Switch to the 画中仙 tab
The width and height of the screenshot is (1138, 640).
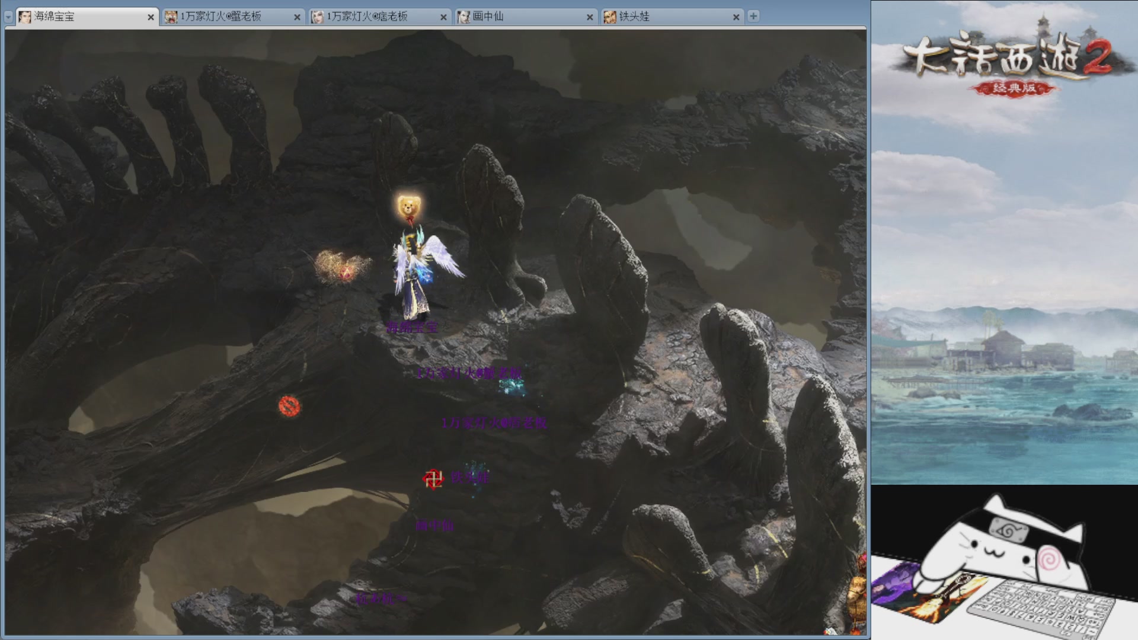click(526, 17)
